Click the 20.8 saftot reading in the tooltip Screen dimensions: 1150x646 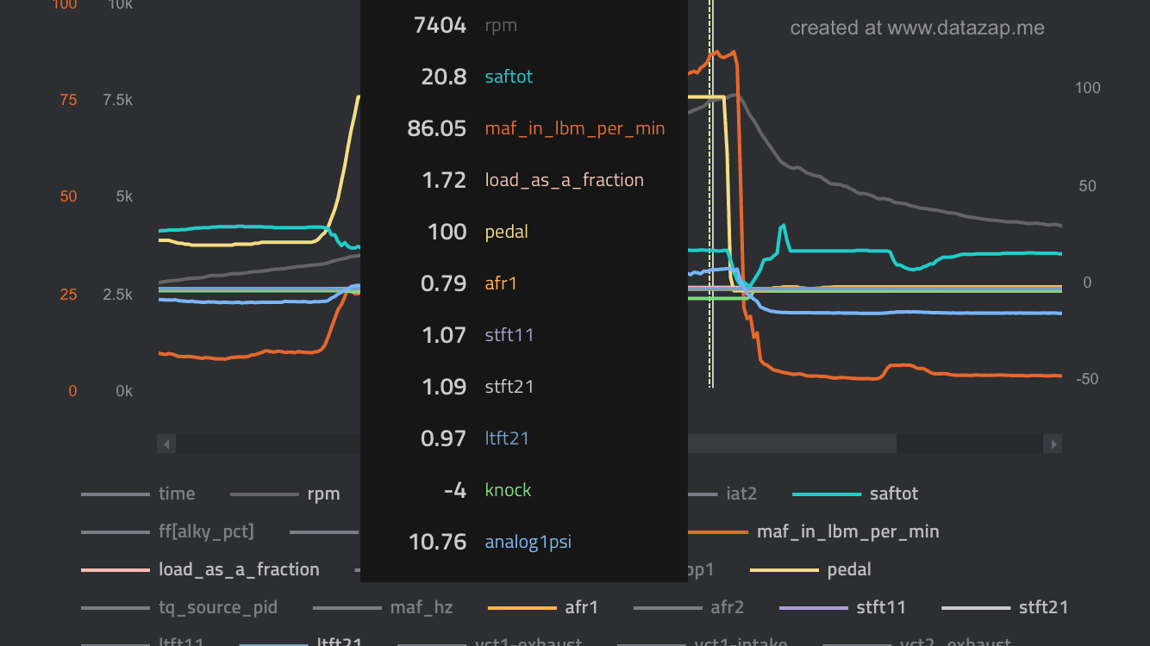(444, 77)
